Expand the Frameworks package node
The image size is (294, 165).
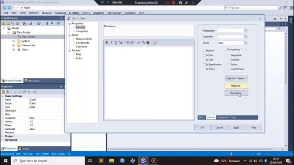[13, 45]
